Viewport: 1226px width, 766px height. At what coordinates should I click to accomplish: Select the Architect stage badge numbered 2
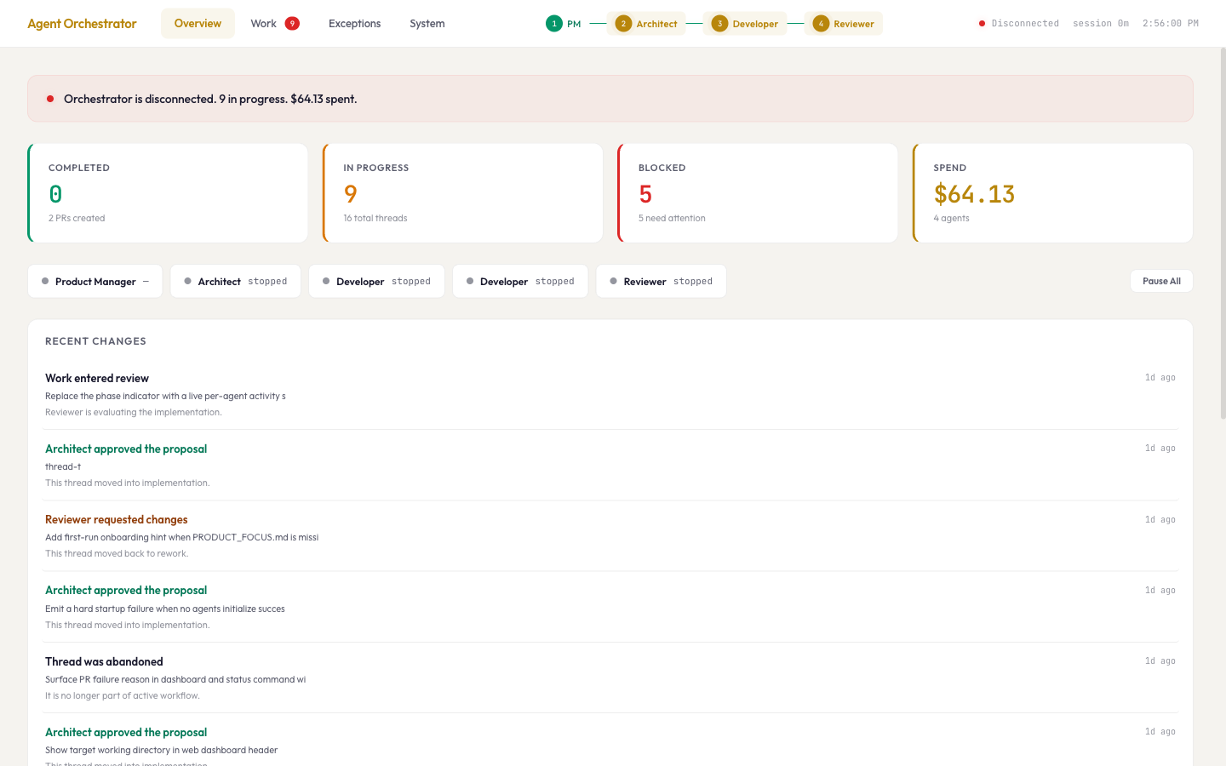pos(625,24)
